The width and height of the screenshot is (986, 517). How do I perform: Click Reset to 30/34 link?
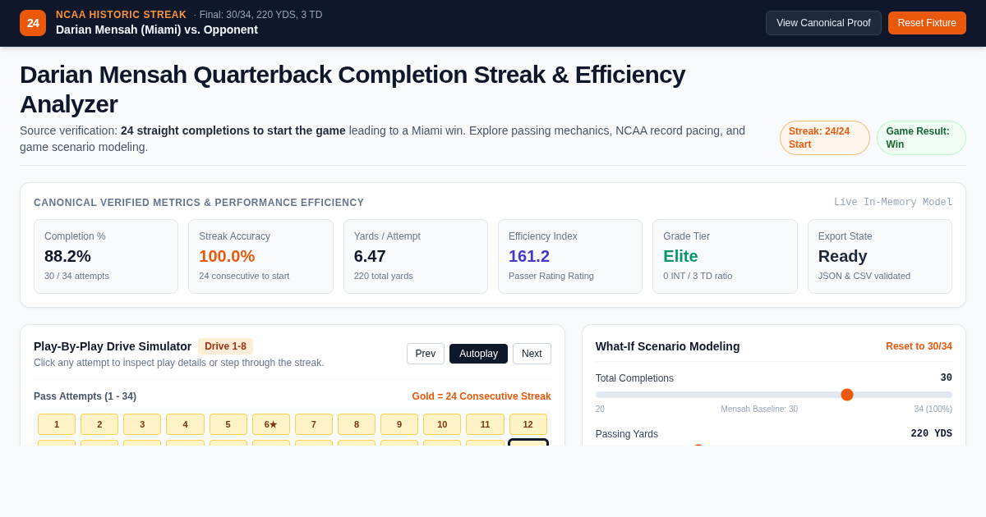click(x=919, y=346)
